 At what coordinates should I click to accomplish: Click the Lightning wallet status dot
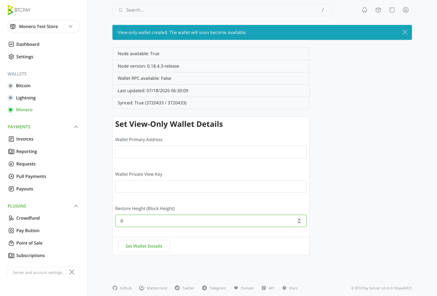coord(11,98)
